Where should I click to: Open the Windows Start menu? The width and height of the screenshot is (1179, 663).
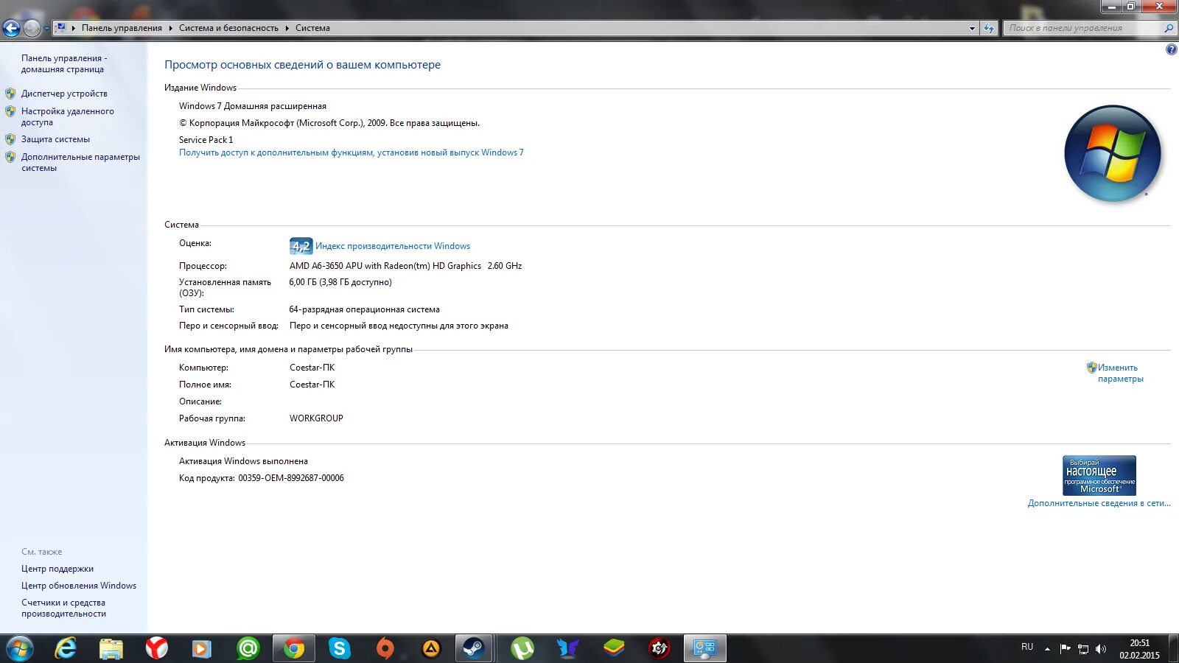(x=20, y=648)
